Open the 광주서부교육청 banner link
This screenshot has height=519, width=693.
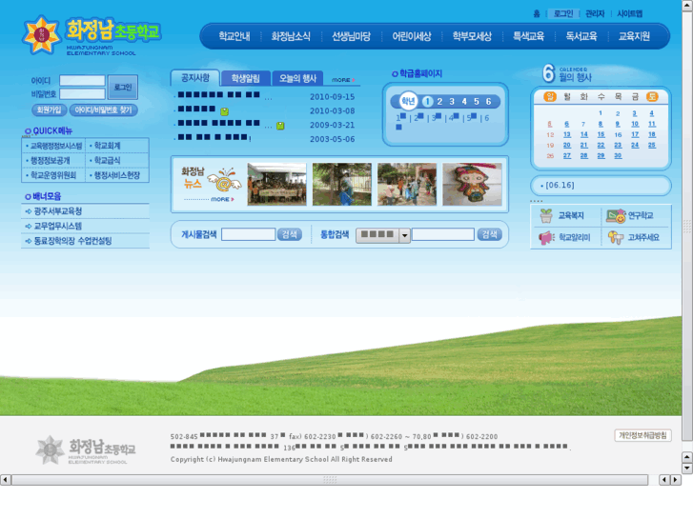tap(58, 211)
